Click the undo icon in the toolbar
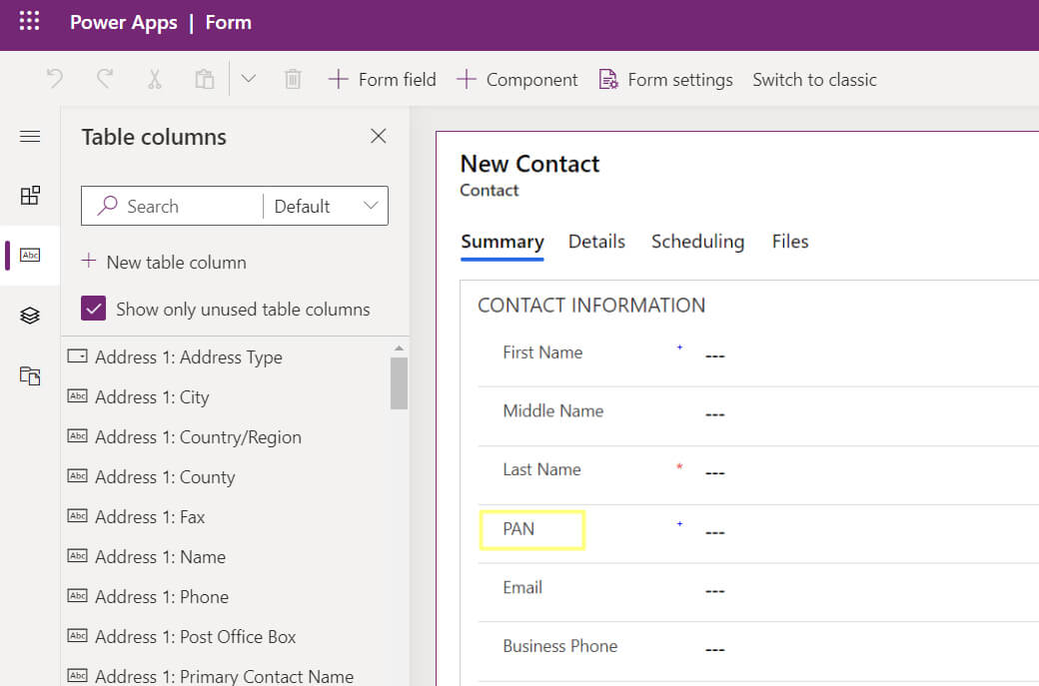This screenshot has height=686, width=1039. click(x=55, y=79)
